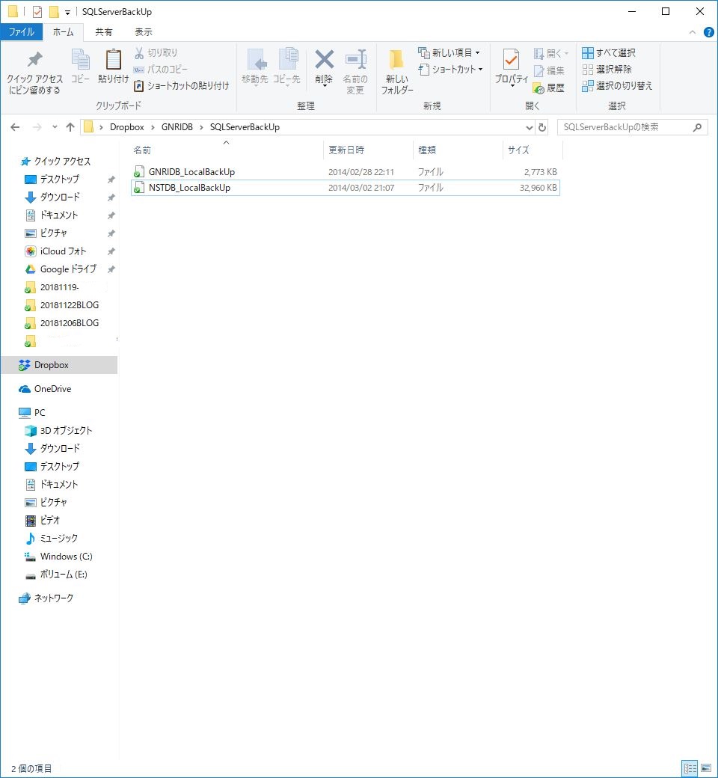Switch to details view button

(x=690, y=768)
